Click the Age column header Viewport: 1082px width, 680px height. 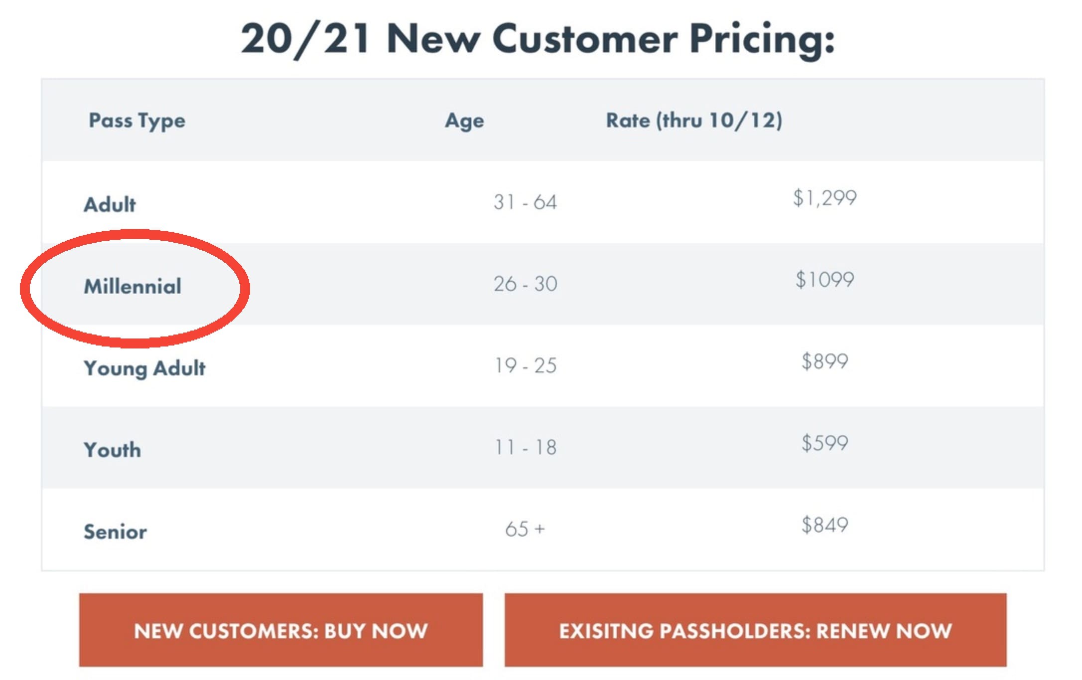pyautogui.click(x=464, y=121)
